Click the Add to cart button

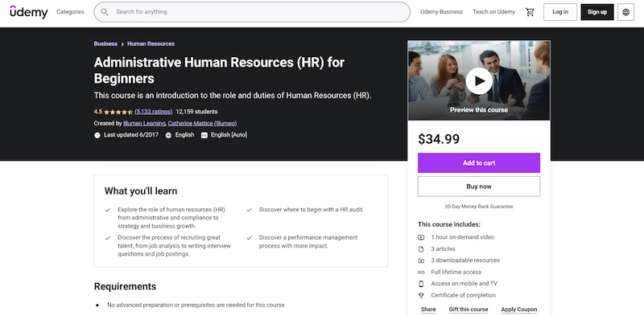coord(479,163)
